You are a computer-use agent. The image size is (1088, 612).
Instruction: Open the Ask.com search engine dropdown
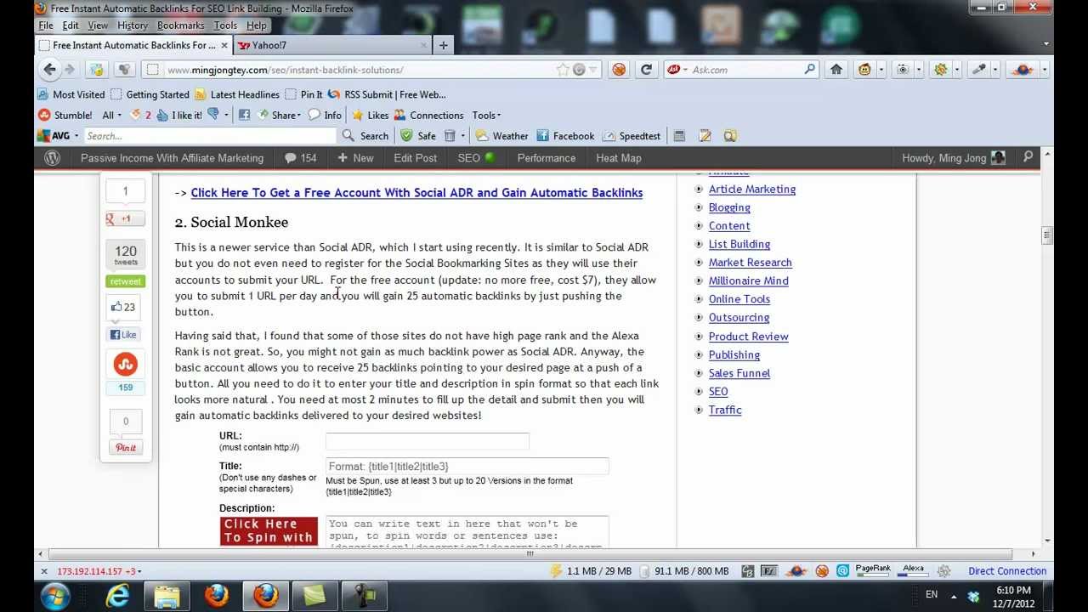point(686,70)
